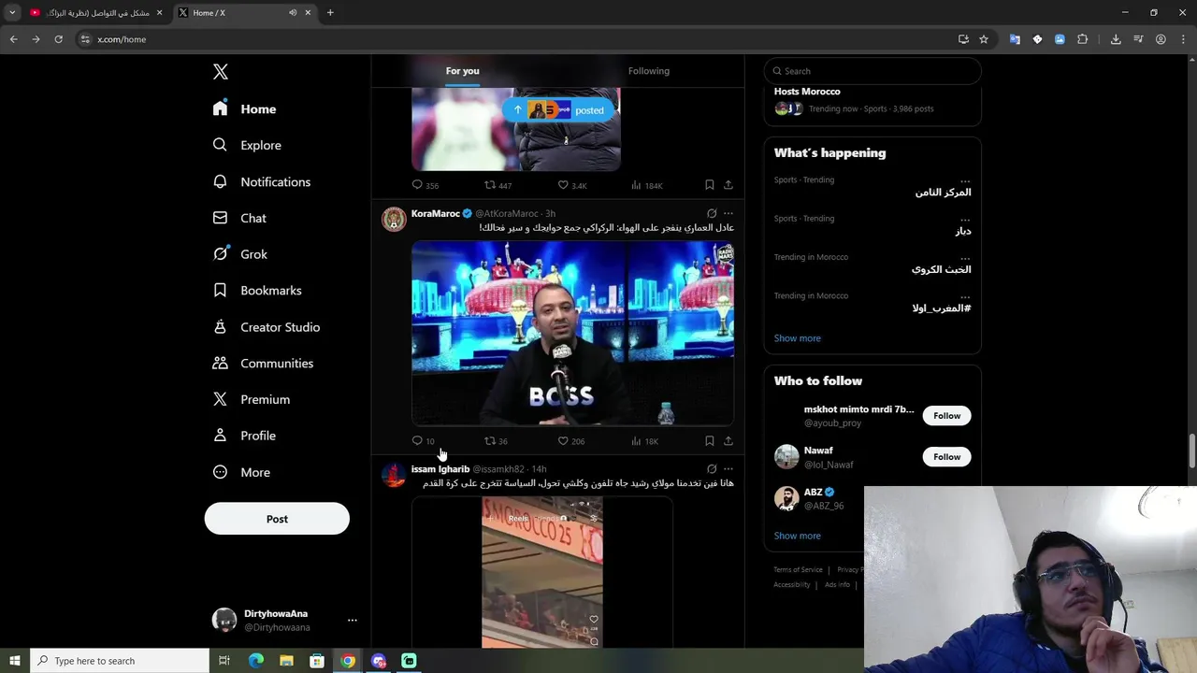
Task: Open the issam Igharib reel video
Action: point(542,572)
